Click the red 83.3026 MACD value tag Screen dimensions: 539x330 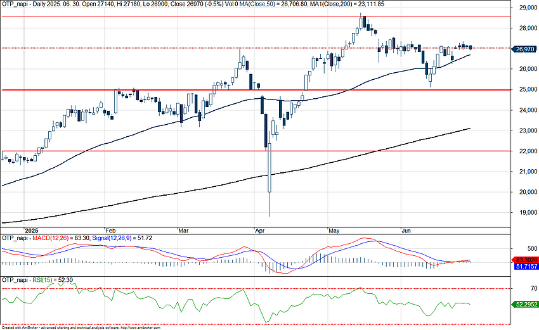pyautogui.click(x=524, y=260)
